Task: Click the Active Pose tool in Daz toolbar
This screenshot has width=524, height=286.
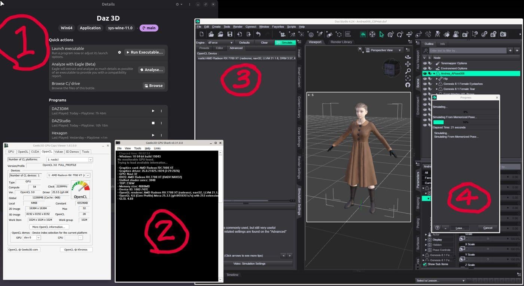Action: 428,34
